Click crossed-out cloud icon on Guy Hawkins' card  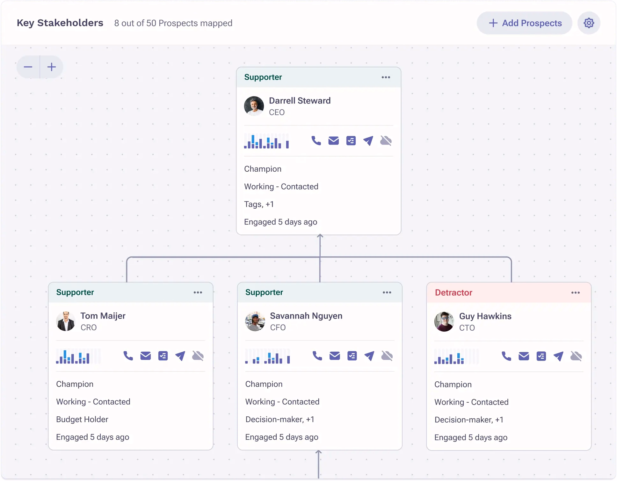(576, 356)
